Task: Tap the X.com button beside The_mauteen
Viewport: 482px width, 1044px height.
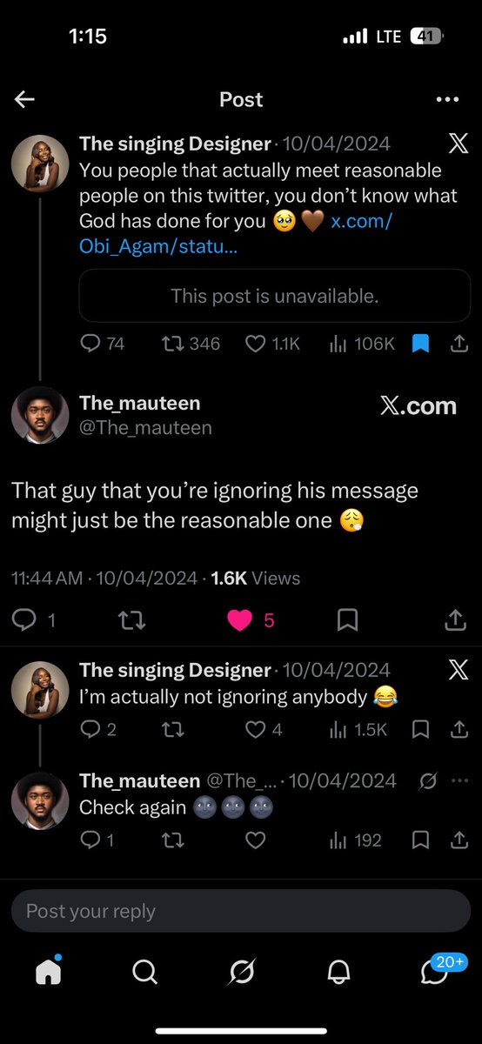Action: pos(418,405)
